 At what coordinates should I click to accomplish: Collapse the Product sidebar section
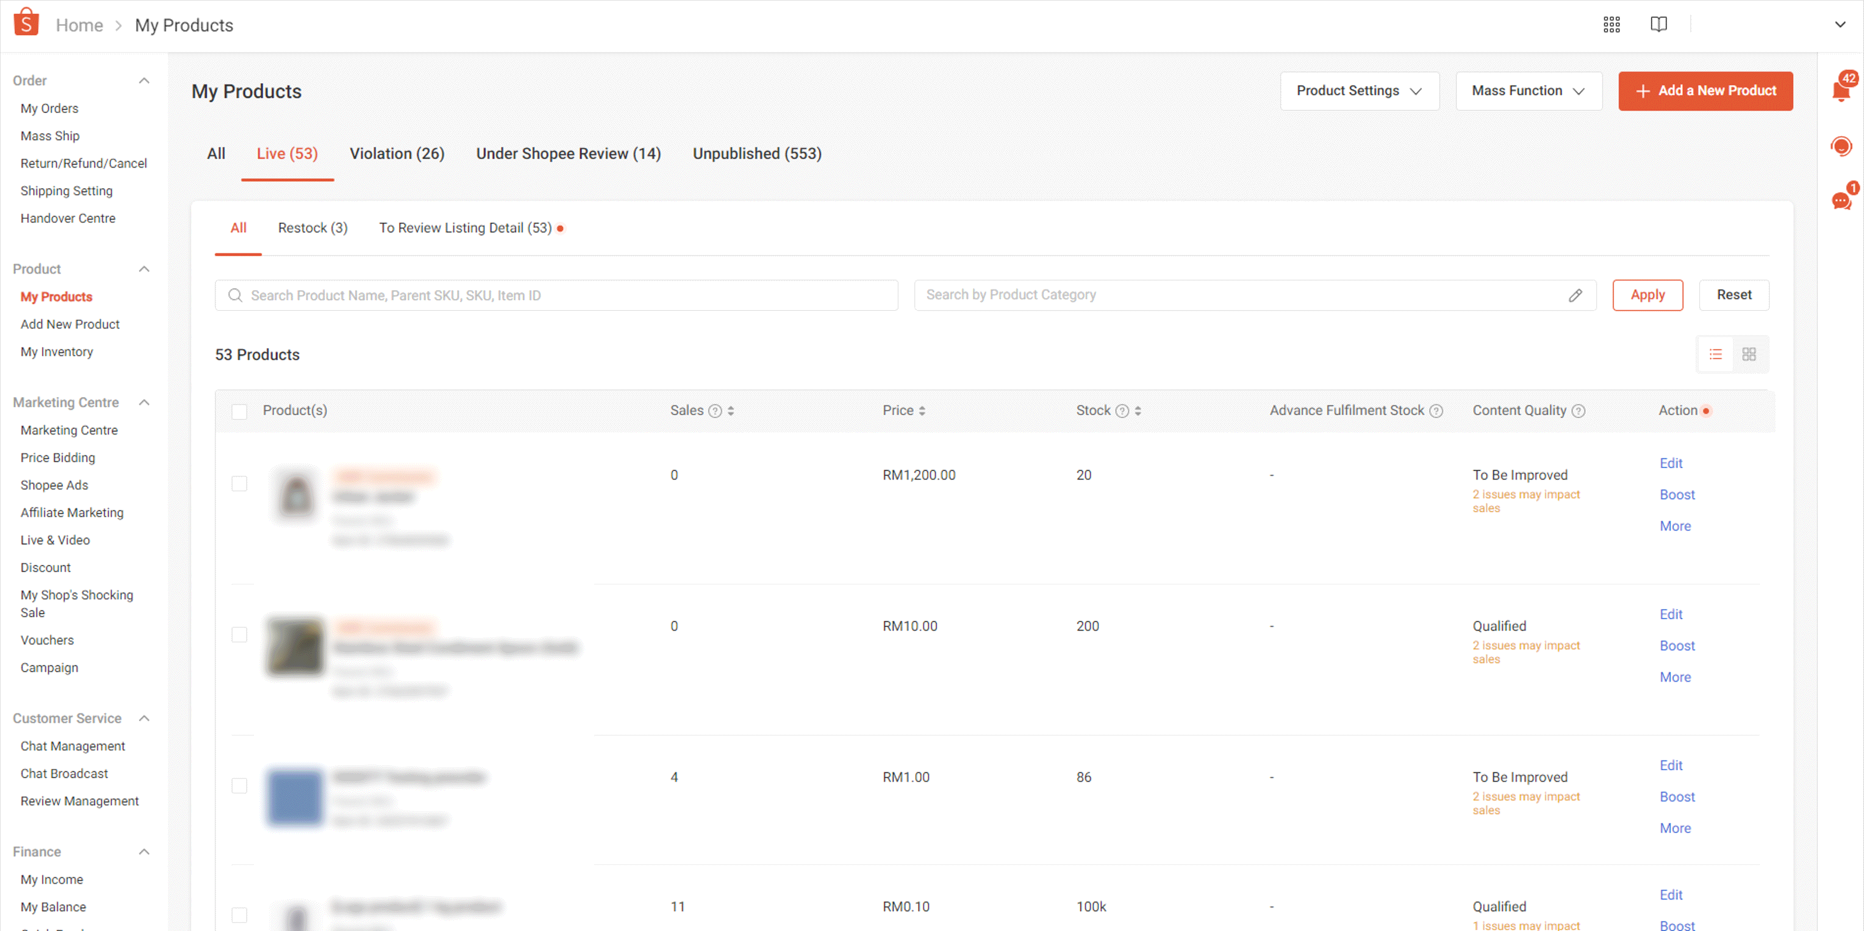144,270
